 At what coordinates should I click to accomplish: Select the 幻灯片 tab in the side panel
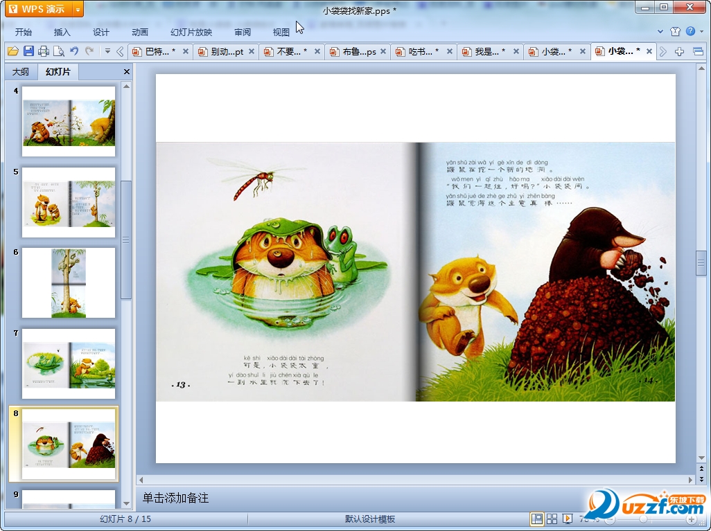click(x=58, y=71)
